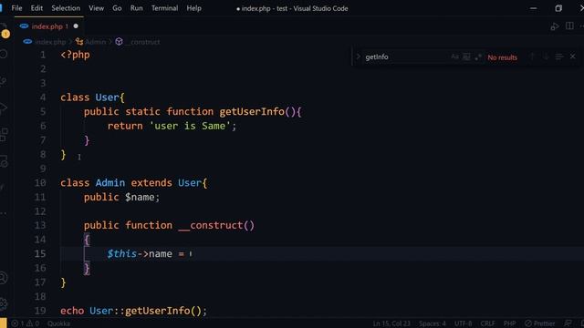Show errors and warnings in status bar
584x328 pixels.
(26, 323)
